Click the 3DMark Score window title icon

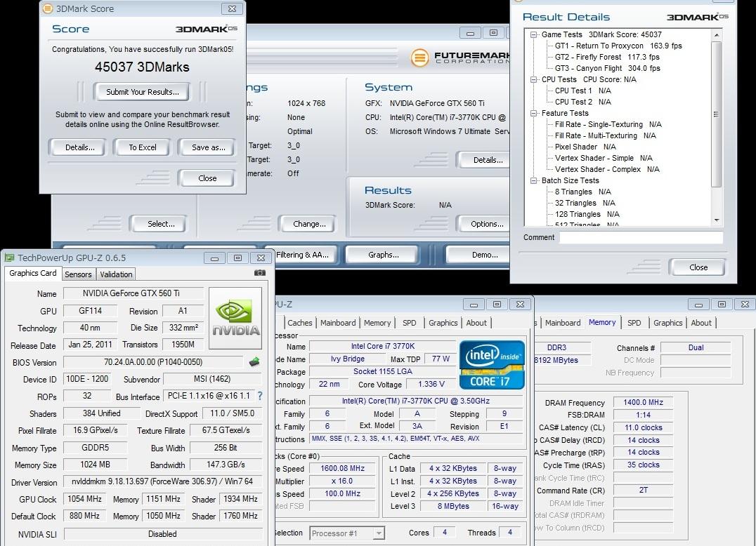48,8
